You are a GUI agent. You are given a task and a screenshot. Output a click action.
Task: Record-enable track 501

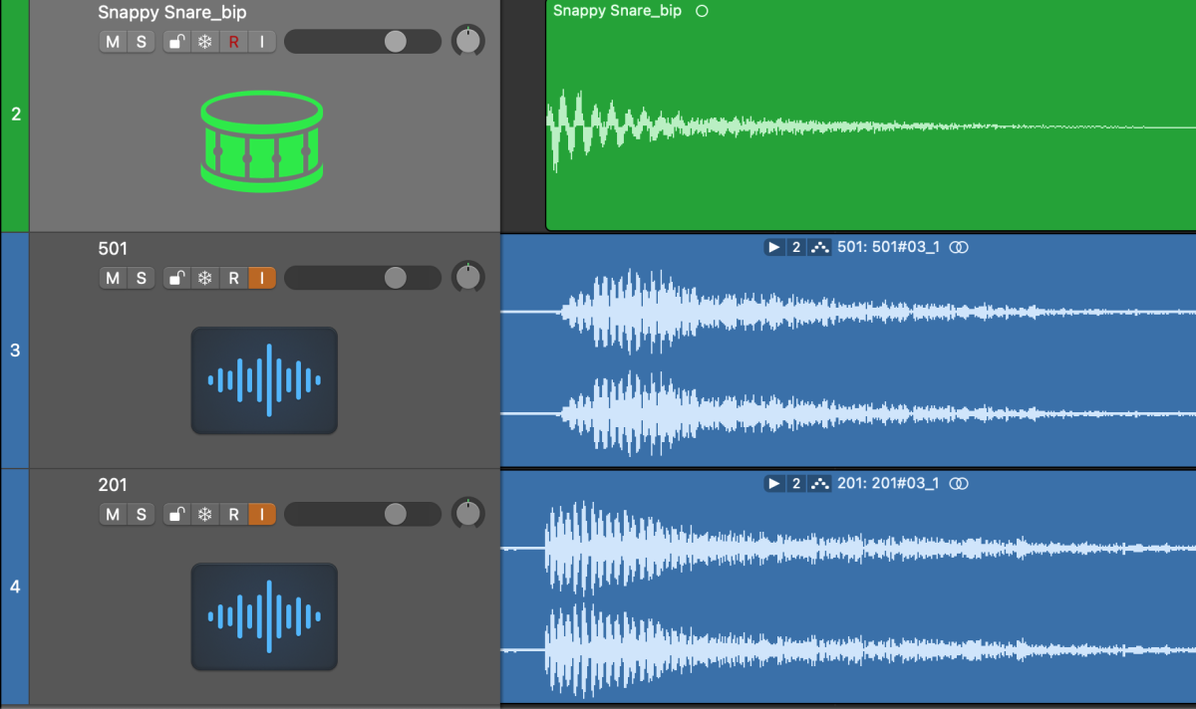[x=233, y=278]
